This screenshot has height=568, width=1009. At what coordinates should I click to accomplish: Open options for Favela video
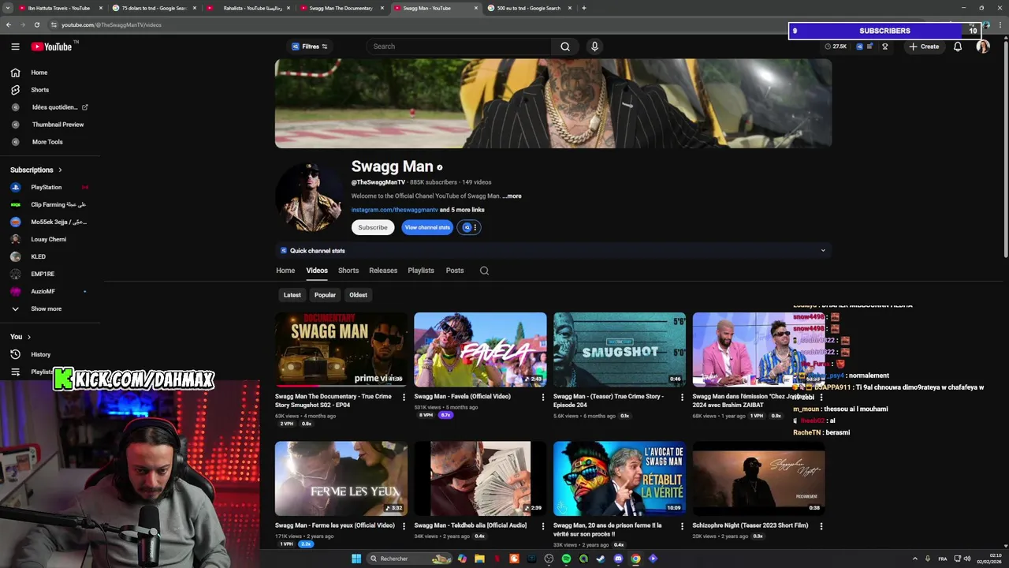542,397
